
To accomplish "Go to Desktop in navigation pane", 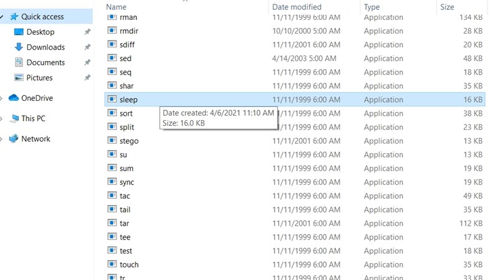I will click(x=40, y=32).
